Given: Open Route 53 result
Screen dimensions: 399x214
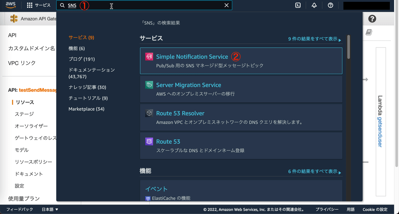Looking at the screenshot, I should (x=241, y=146).
